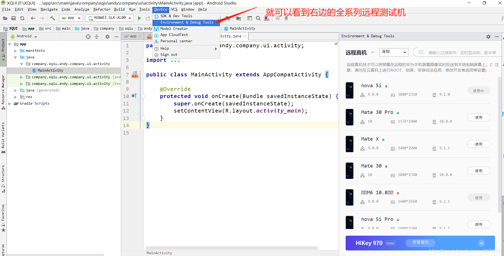Image resolution: width=504 pixels, height=256 pixels.
Task: Collapse the app module tree node
Action: pyautogui.click(x=10, y=44)
